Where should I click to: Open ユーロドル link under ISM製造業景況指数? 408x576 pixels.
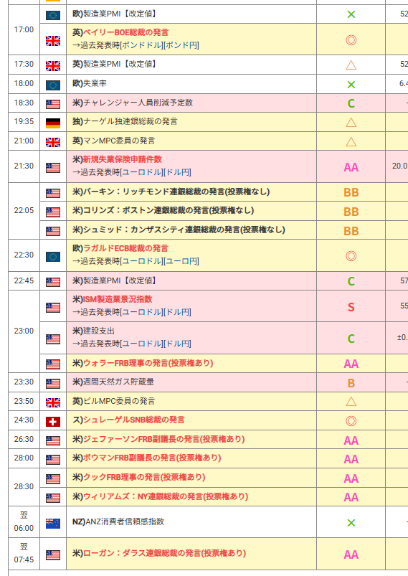tap(142, 312)
